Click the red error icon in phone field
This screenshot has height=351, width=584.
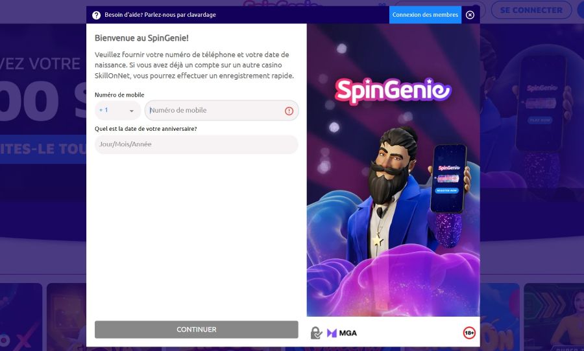click(x=289, y=111)
